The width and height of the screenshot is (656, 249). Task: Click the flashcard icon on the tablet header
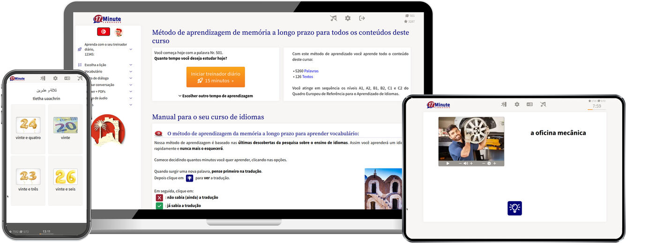[x=529, y=104]
